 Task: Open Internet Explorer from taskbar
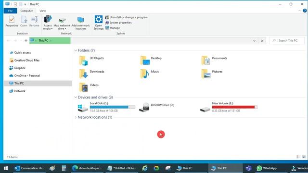145,168
